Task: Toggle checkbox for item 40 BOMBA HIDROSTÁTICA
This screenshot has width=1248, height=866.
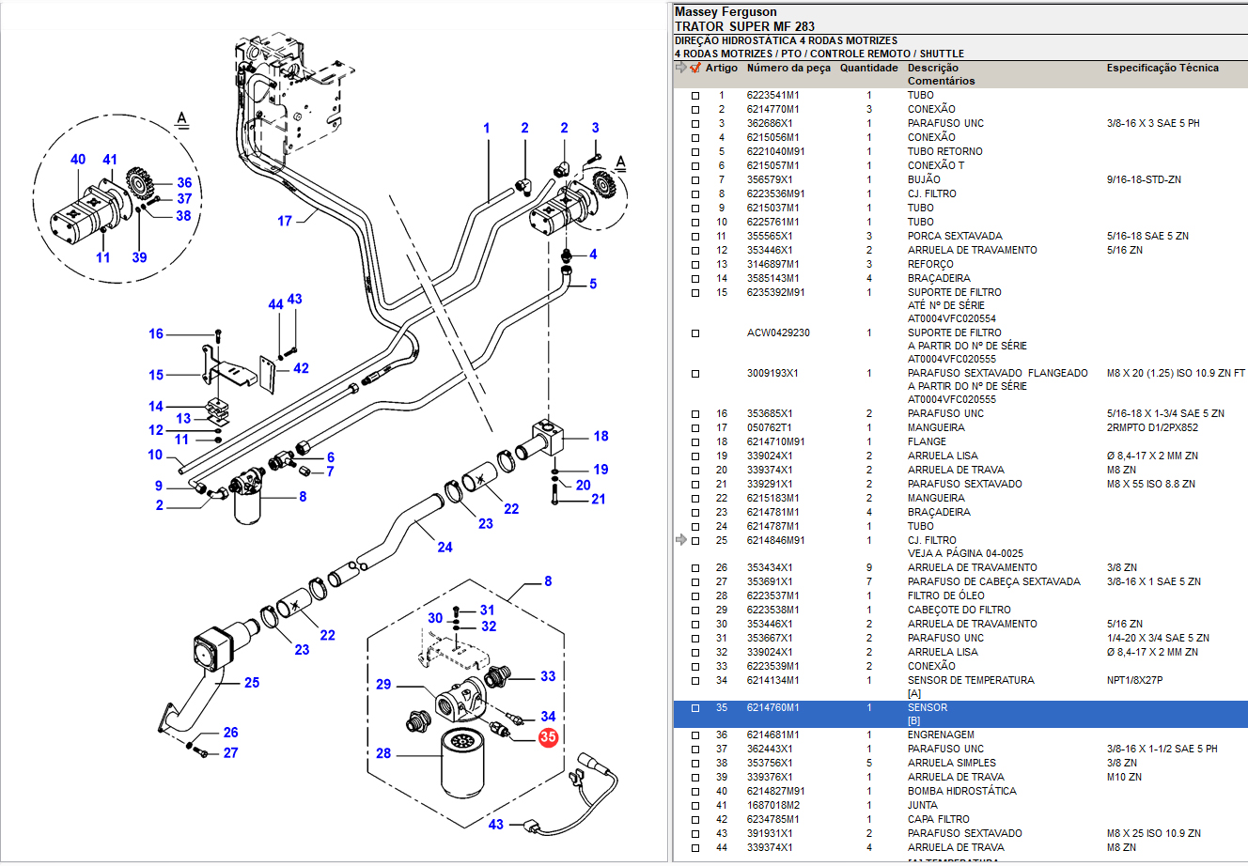Action: [695, 792]
